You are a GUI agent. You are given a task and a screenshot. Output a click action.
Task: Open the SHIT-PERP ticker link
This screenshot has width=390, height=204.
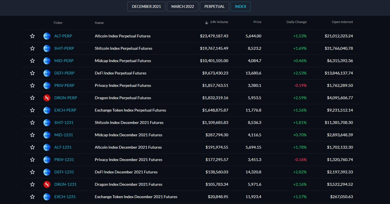pos(64,48)
